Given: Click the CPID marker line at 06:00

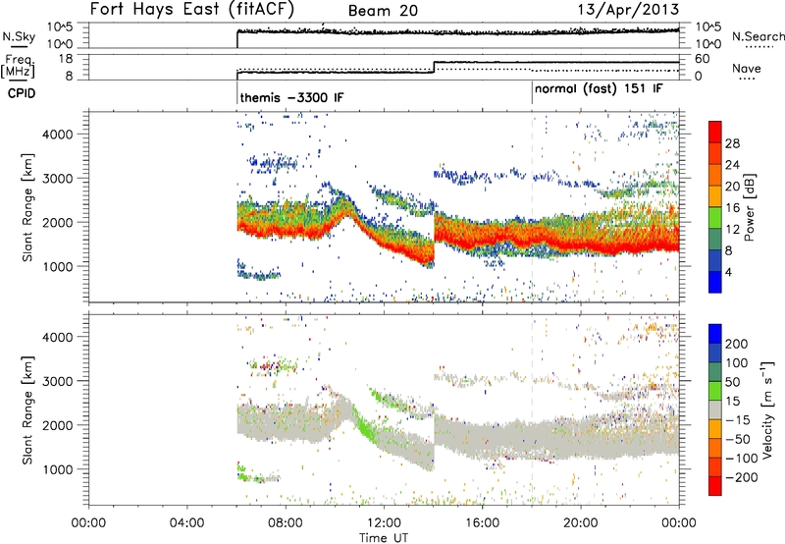Looking at the screenshot, I should [x=236, y=93].
